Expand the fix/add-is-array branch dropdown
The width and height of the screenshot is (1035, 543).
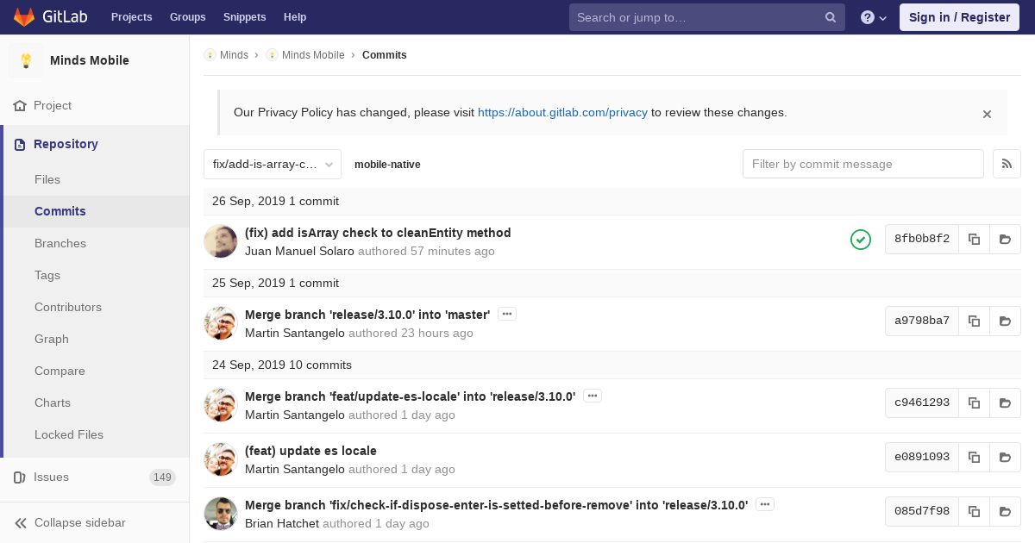point(273,164)
